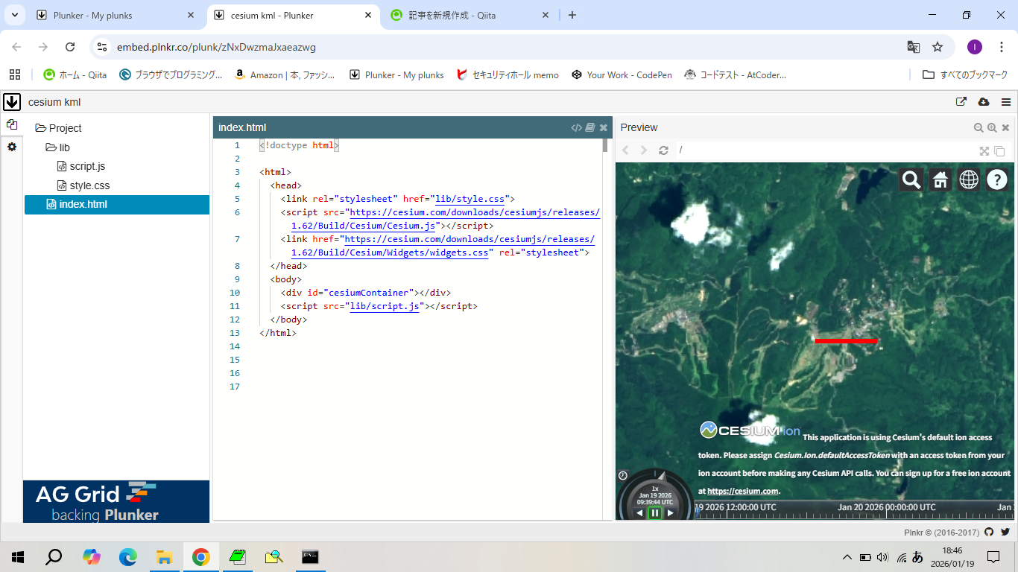Screen dimensions: 1018x572
Task: Switch to Plunker - My plunks tab
Action: [116, 15]
